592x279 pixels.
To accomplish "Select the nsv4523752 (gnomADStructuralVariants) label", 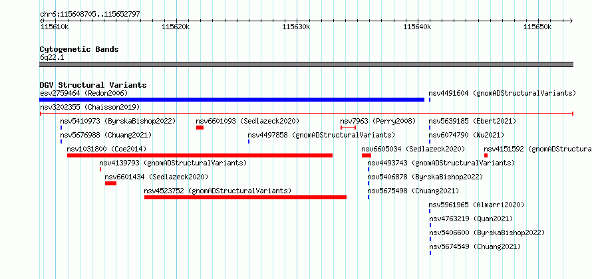I will 218,191.
